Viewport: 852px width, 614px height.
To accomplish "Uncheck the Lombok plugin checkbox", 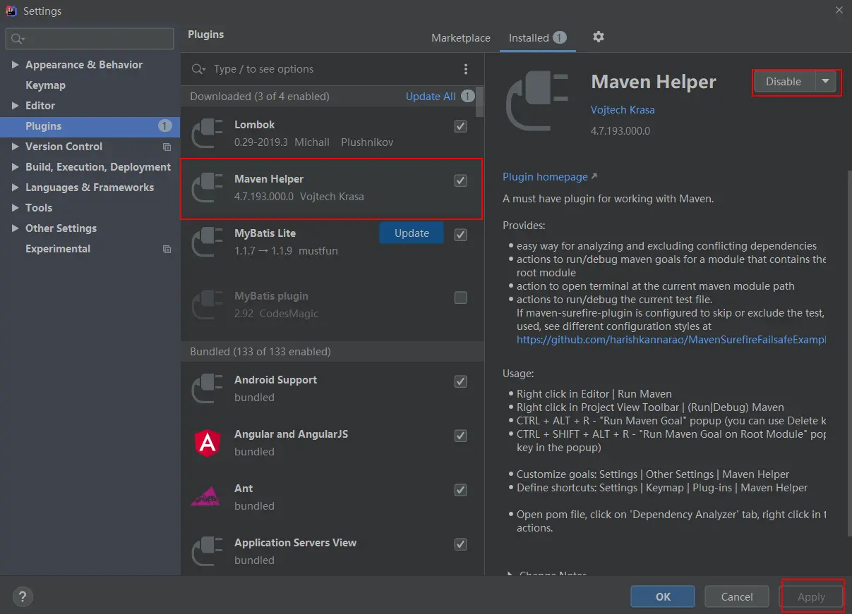I will pos(461,126).
